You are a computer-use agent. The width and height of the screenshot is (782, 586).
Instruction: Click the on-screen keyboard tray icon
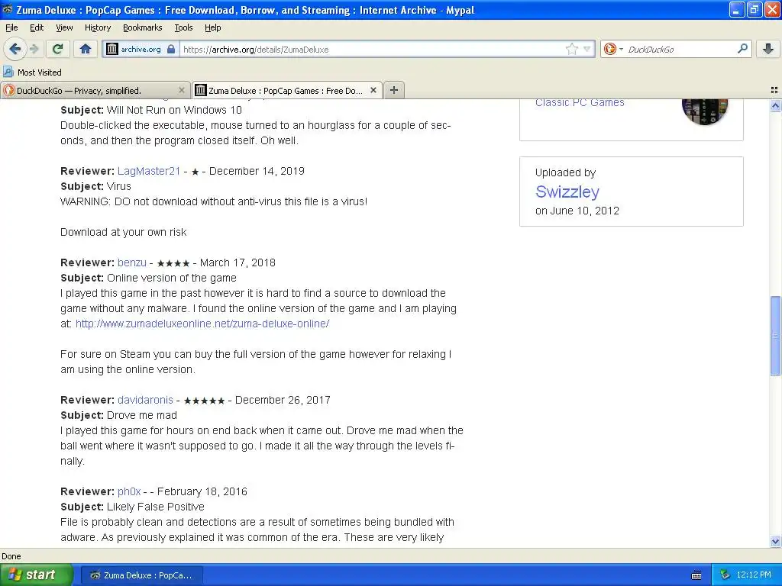click(x=696, y=575)
